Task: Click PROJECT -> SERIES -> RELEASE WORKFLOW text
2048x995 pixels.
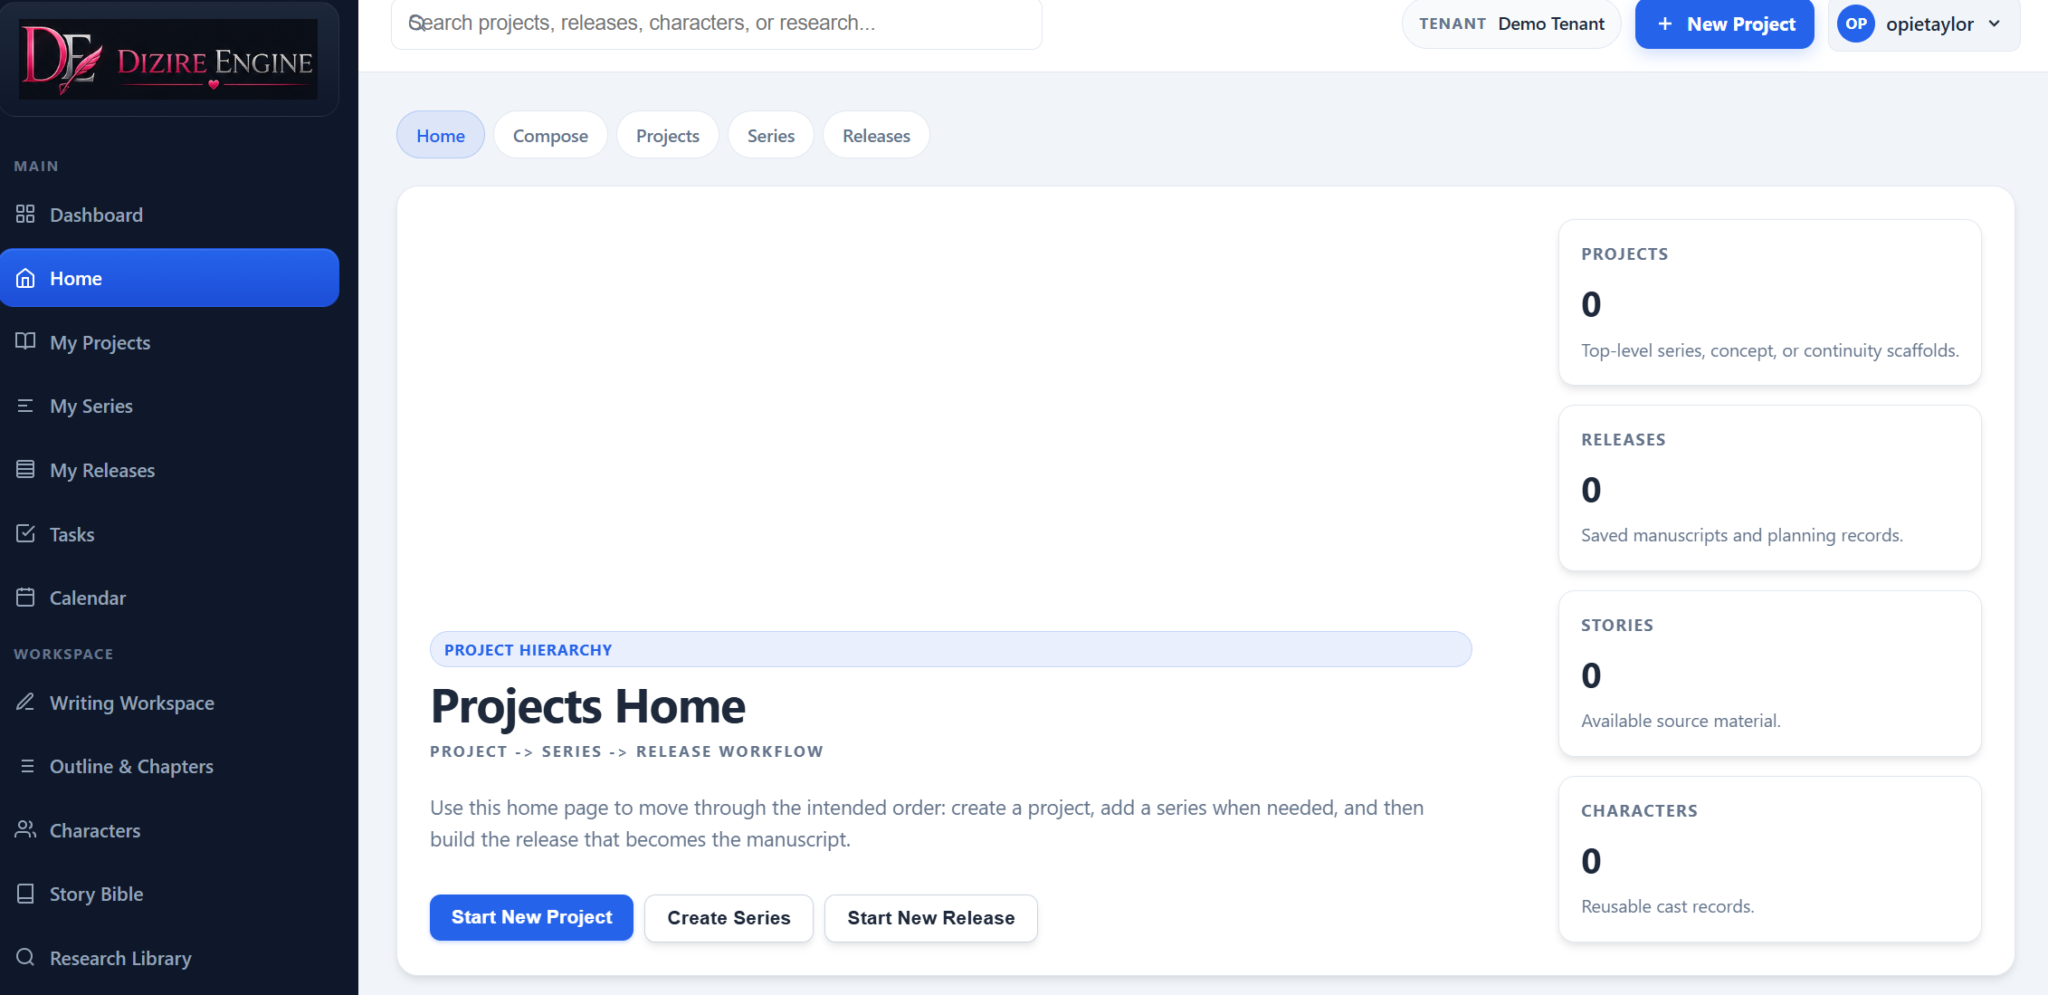Action: (x=626, y=751)
